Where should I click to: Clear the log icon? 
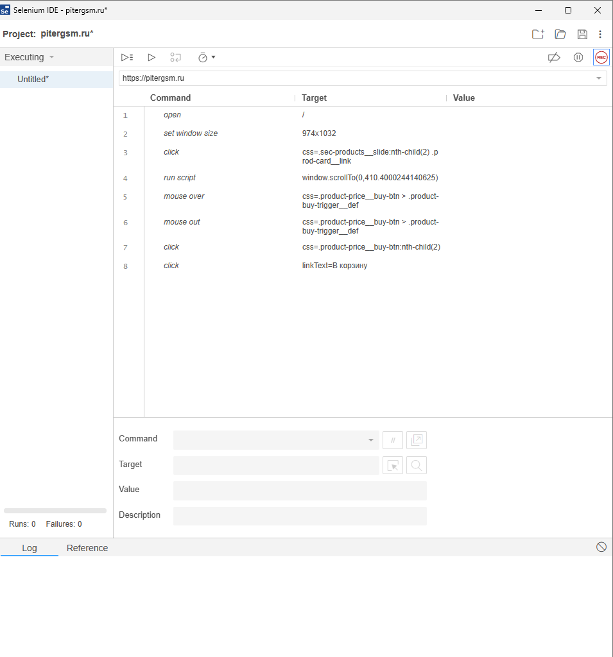601,547
